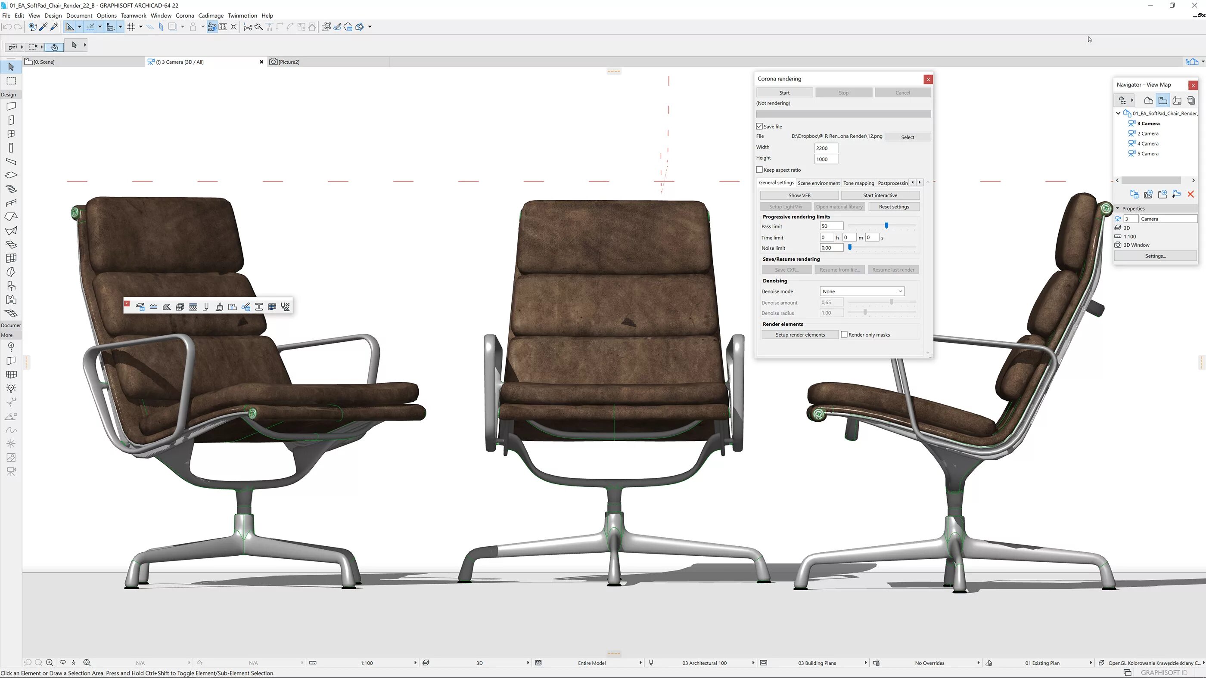Switch to the Tone mapping tab
The width and height of the screenshot is (1206, 678).
(x=858, y=183)
